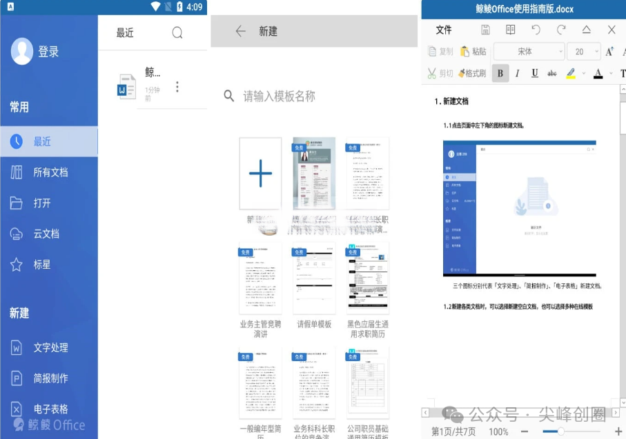Open the 标星 starred list
The height and width of the screenshot is (439, 626).
[x=49, y=265]
